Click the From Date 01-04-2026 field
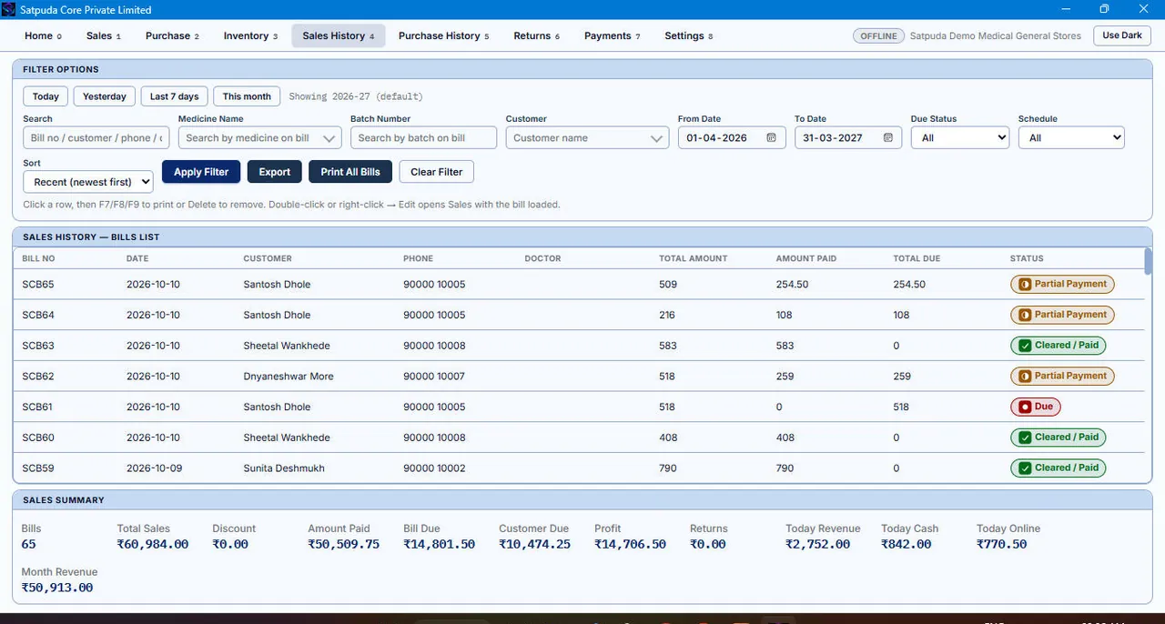This screenshot has width=1165, height=624. coord(732,138)
